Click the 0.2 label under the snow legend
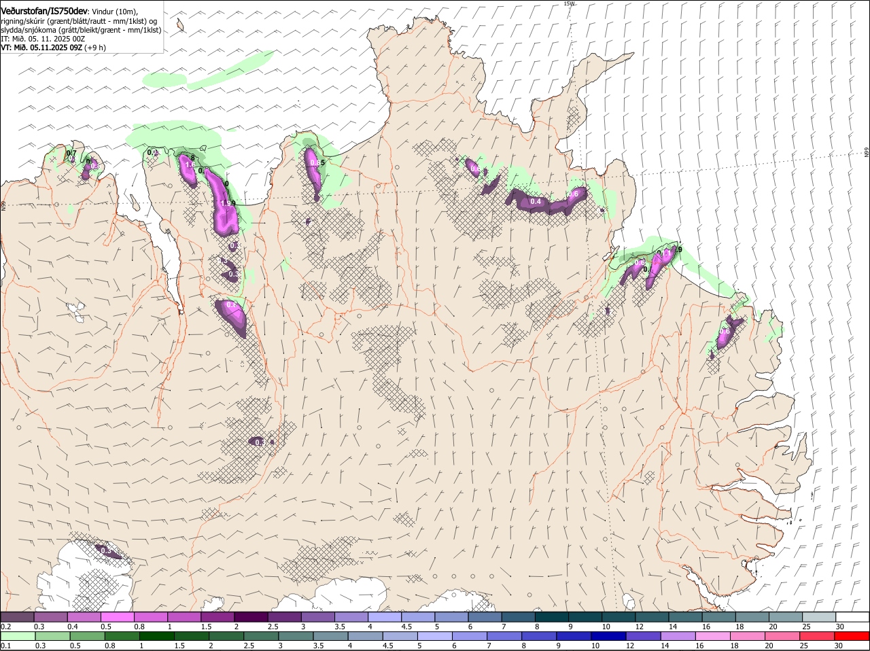870x651 pixels. (x=5, y=627)
